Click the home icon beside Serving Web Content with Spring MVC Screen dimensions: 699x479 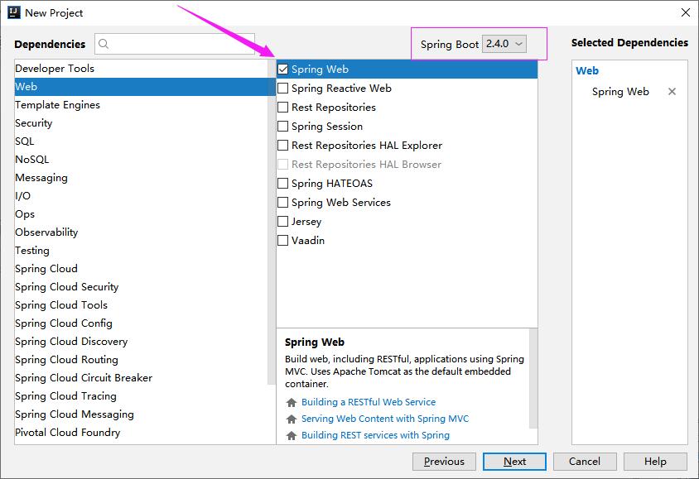coord(290,419)
